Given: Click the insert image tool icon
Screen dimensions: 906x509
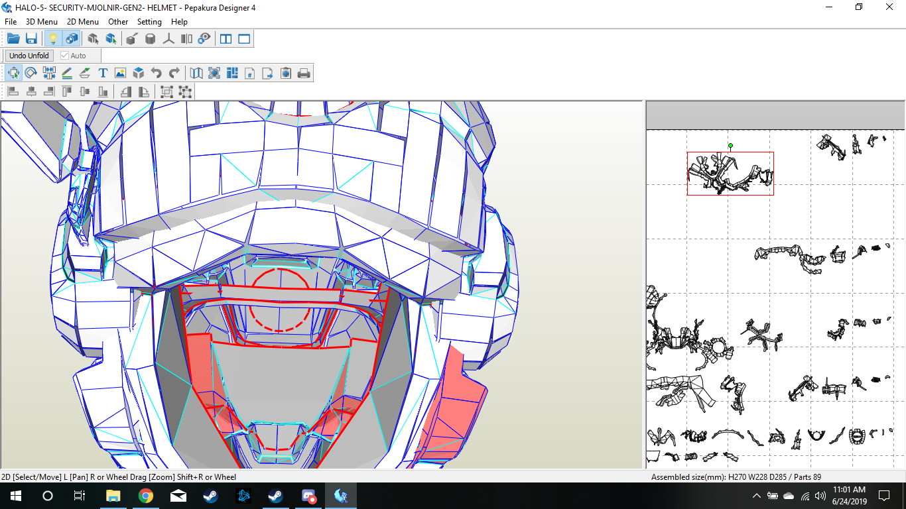Looking at the screenshot, I should (120, 73).
